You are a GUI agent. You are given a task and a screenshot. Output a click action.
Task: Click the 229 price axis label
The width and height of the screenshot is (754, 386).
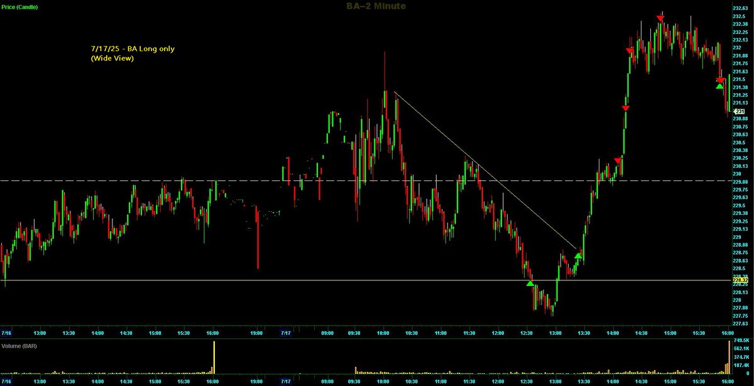point(736,237)
